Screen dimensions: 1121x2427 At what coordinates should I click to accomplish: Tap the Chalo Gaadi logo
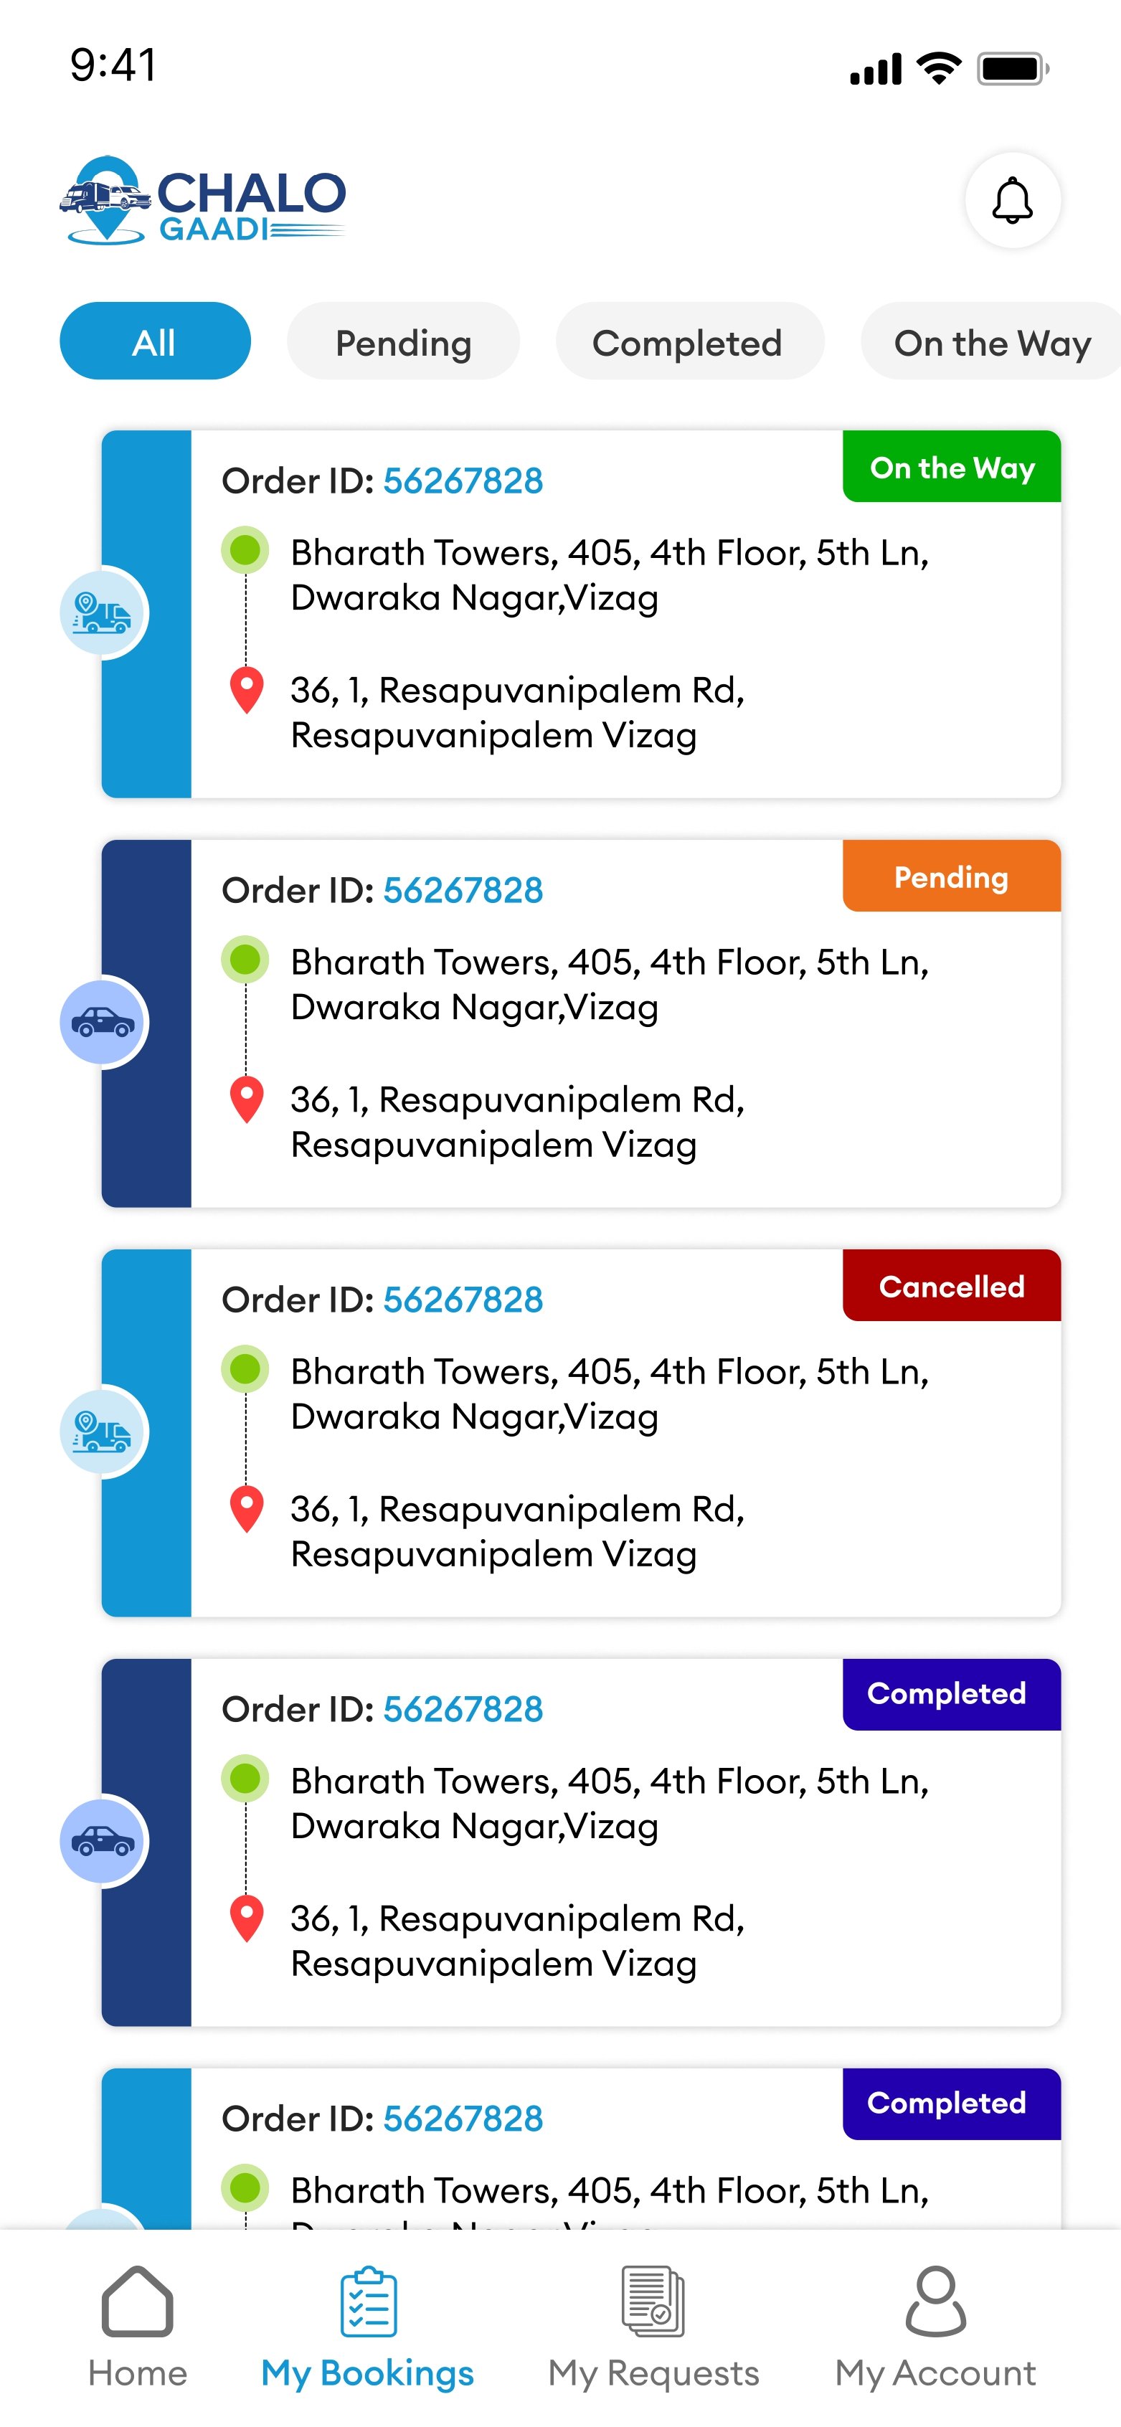coord(202,199)
